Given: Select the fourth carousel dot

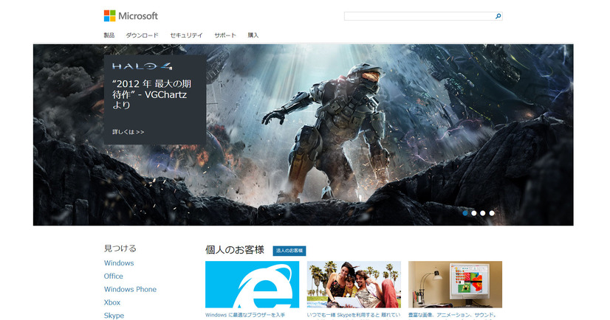Looking at the screenshot, I should (492, 213).
